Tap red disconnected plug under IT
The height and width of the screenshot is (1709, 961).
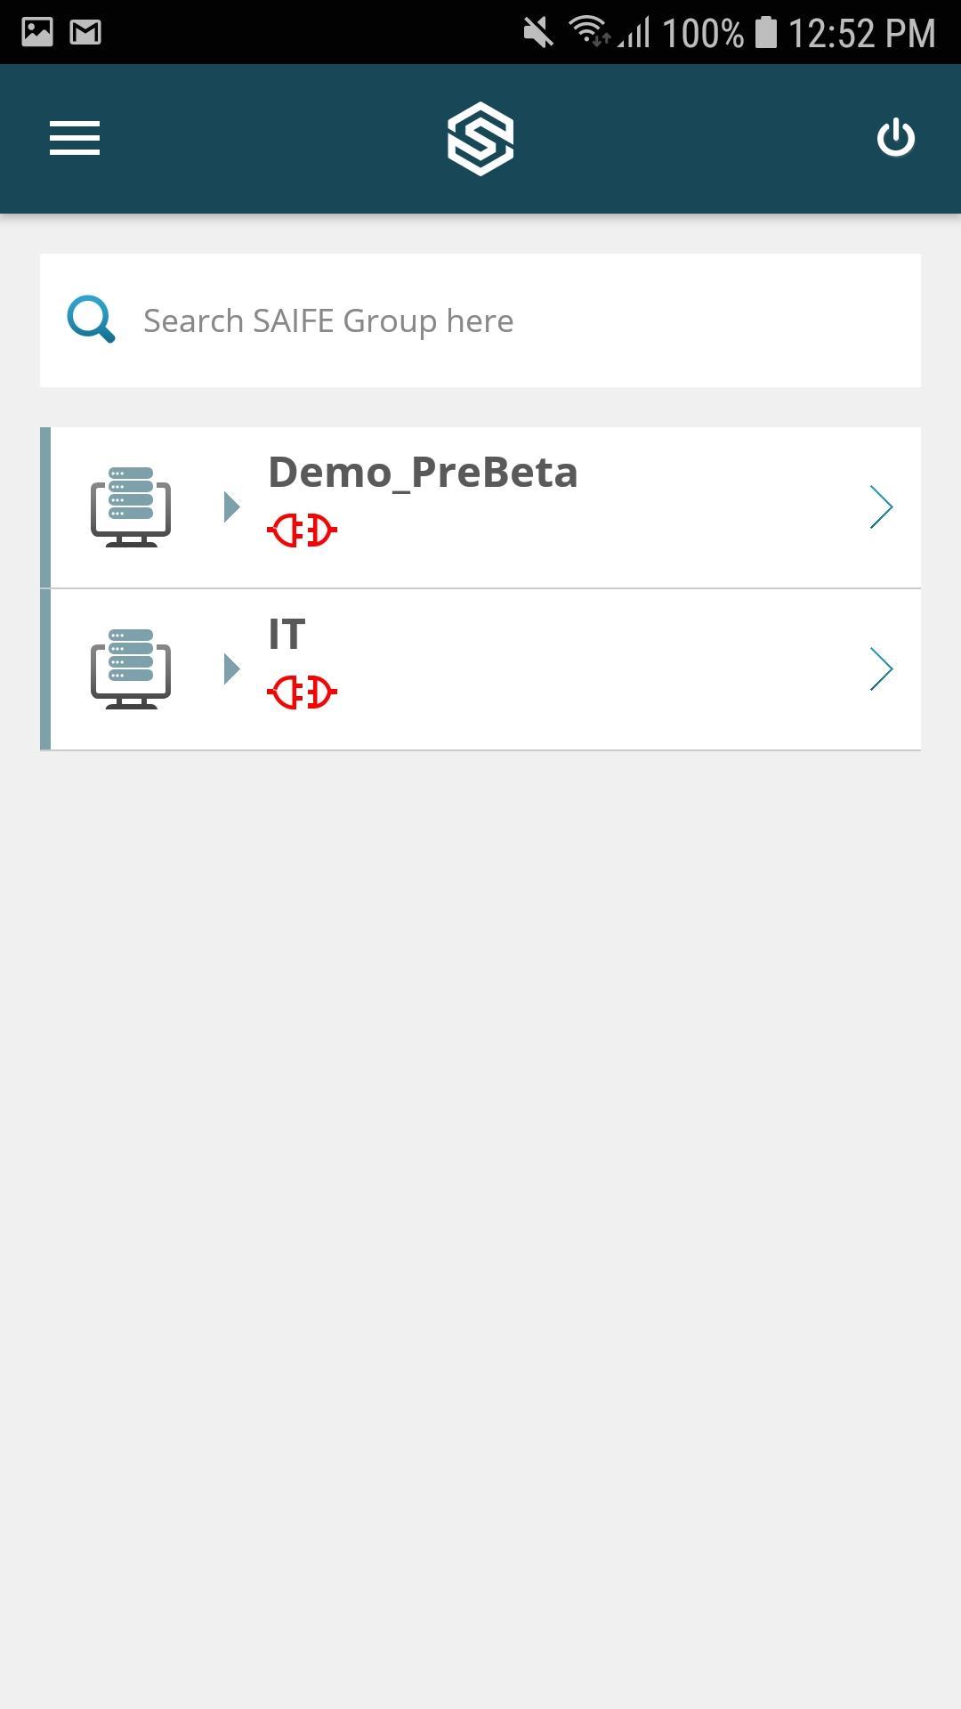point(302,693)
